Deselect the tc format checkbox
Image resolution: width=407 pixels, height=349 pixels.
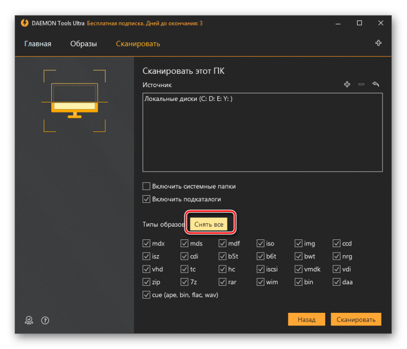click(x=184, y=269)
